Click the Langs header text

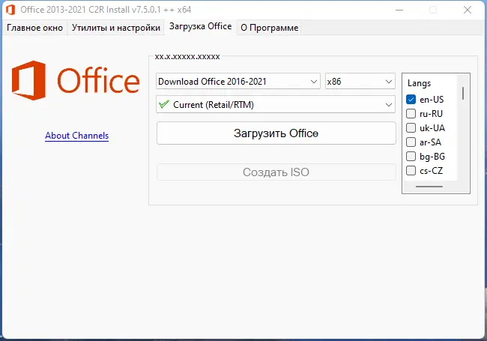[419, 83]
